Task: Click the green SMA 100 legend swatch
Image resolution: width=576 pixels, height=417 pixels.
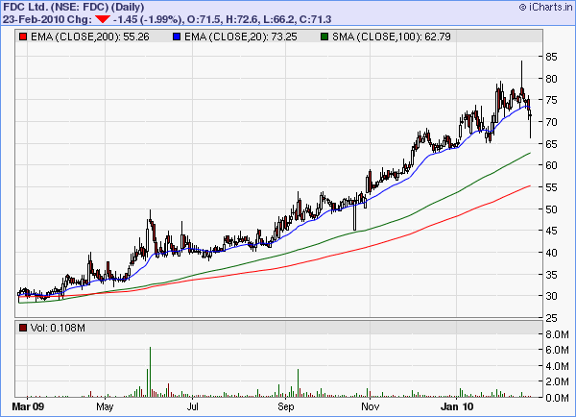Action: coord(324,37)
